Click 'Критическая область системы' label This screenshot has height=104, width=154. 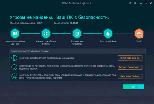point(46,42)
